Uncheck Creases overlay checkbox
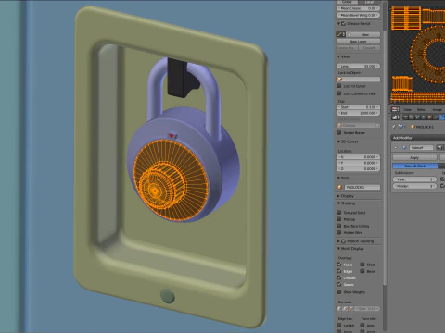The image size is (445, 333). (x=339, y=277)
